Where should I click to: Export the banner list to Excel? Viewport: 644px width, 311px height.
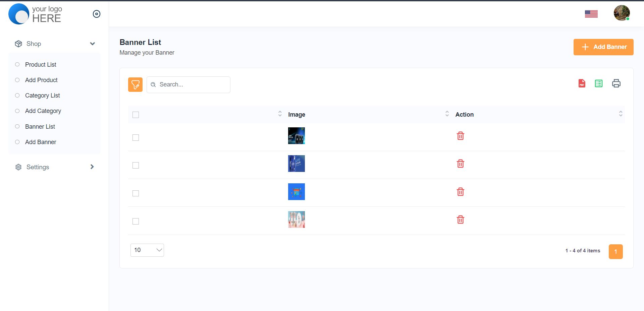click(x=598, y=83)
